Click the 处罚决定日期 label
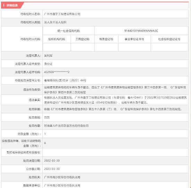 point(32,161)
